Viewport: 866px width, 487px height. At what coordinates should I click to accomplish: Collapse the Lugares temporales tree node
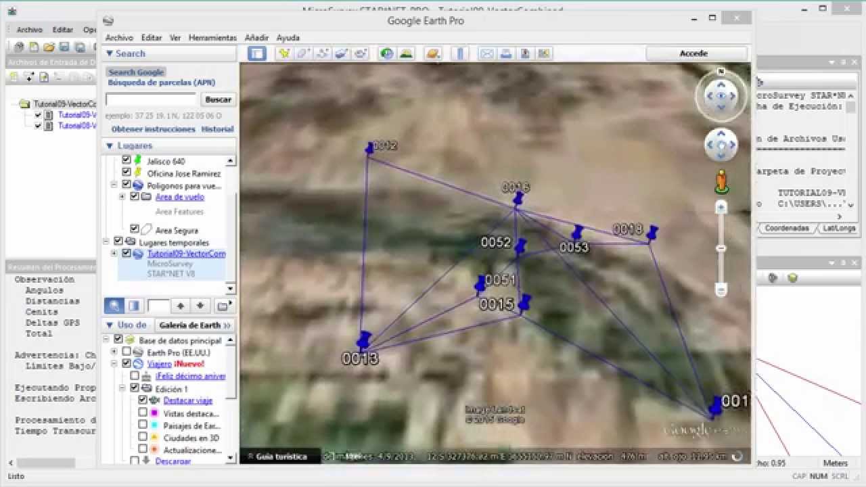107,241
